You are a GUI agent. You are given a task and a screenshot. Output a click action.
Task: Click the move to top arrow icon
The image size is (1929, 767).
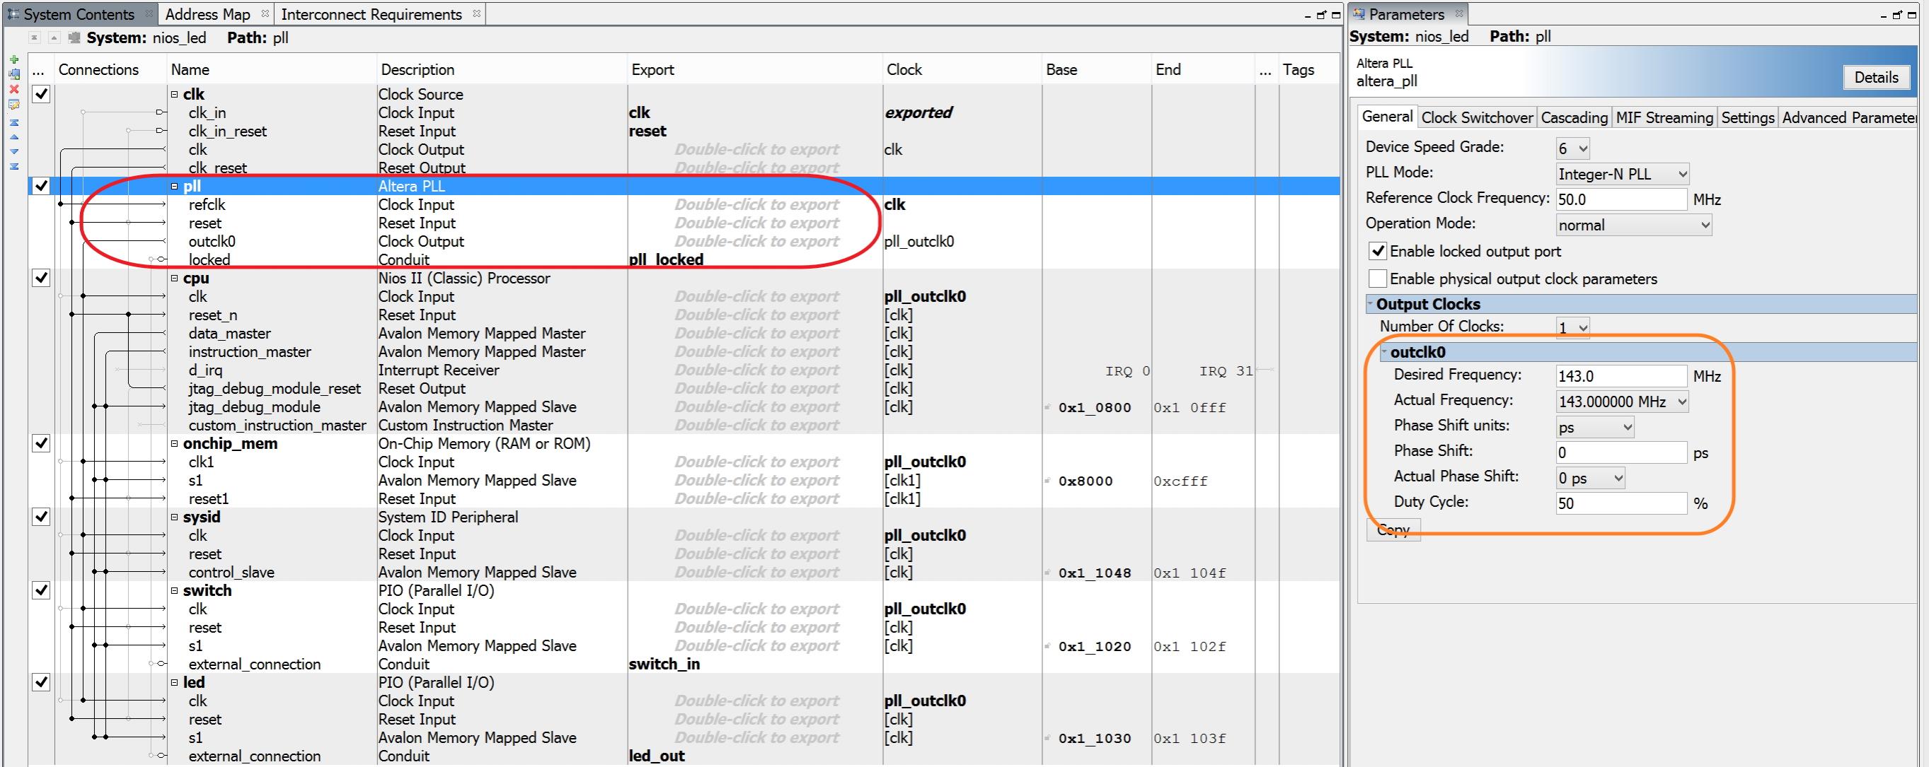(x=13, y=122)
